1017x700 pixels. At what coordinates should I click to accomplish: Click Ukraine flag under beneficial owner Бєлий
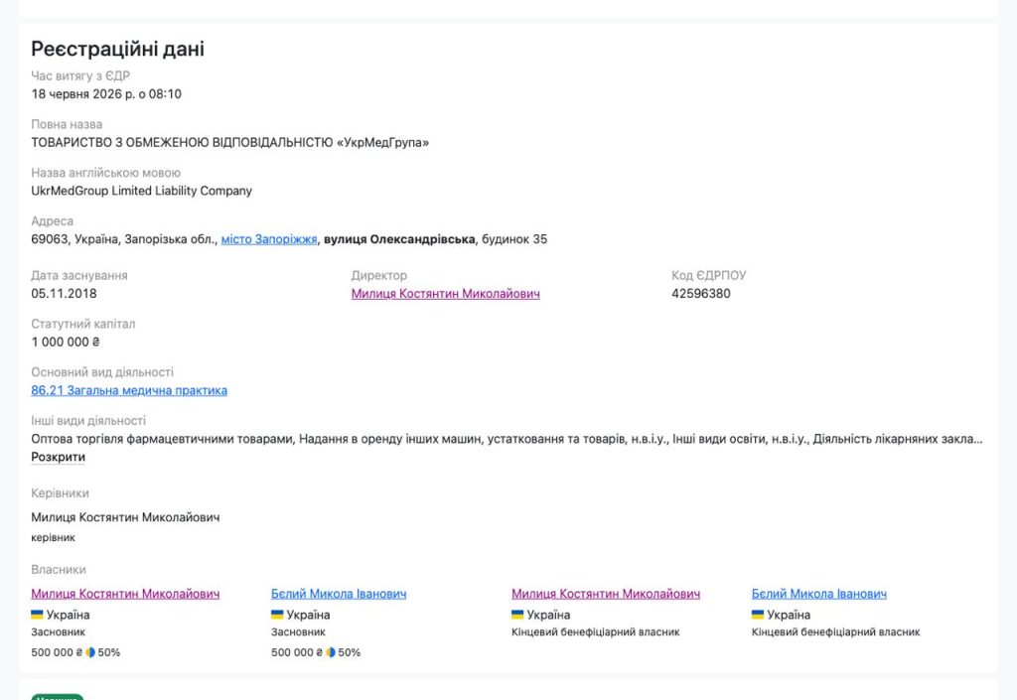[x=758, y=614]
